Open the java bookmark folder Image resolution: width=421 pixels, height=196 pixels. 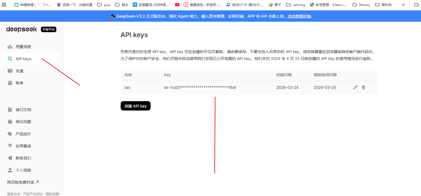pos(104,5)
